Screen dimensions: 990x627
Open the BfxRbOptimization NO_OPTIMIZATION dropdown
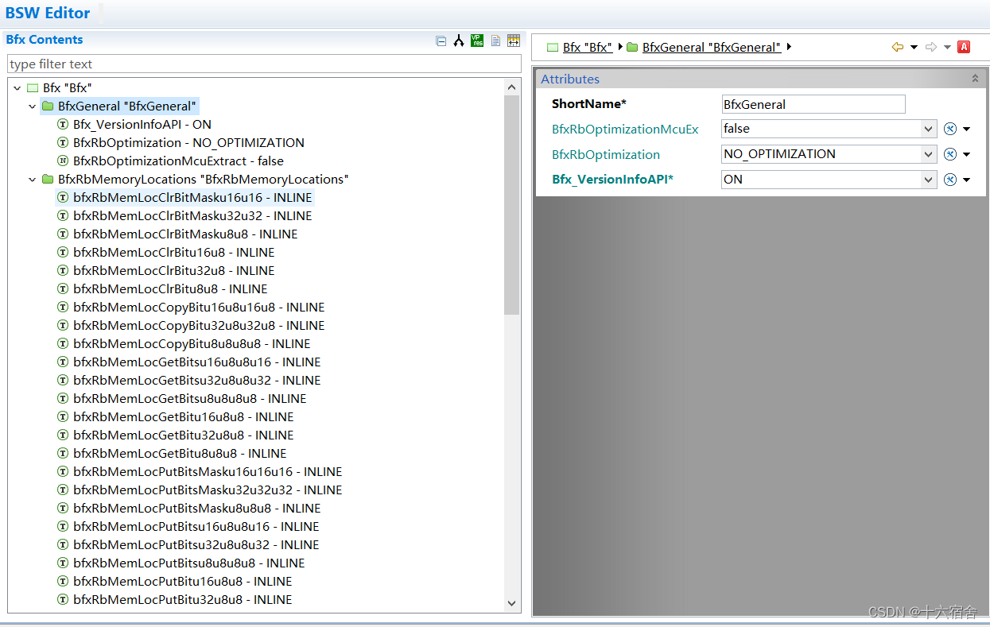[x=929, y=154]
